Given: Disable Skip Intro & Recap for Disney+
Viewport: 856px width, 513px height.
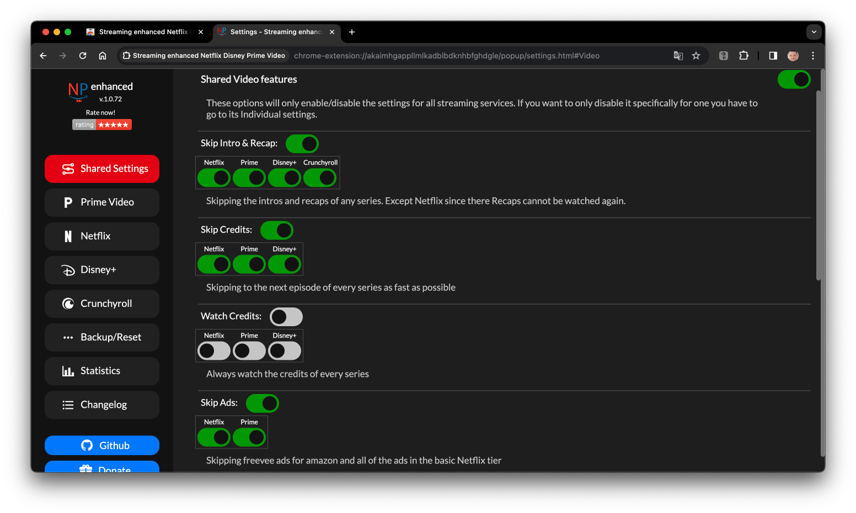Looking at the screenshot, I should [285, 178].
